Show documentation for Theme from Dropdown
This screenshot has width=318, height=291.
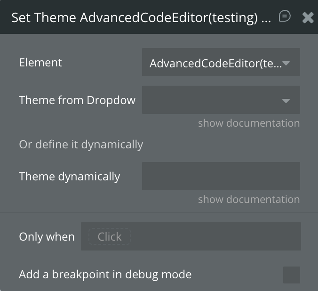click(x=248, y=123)
